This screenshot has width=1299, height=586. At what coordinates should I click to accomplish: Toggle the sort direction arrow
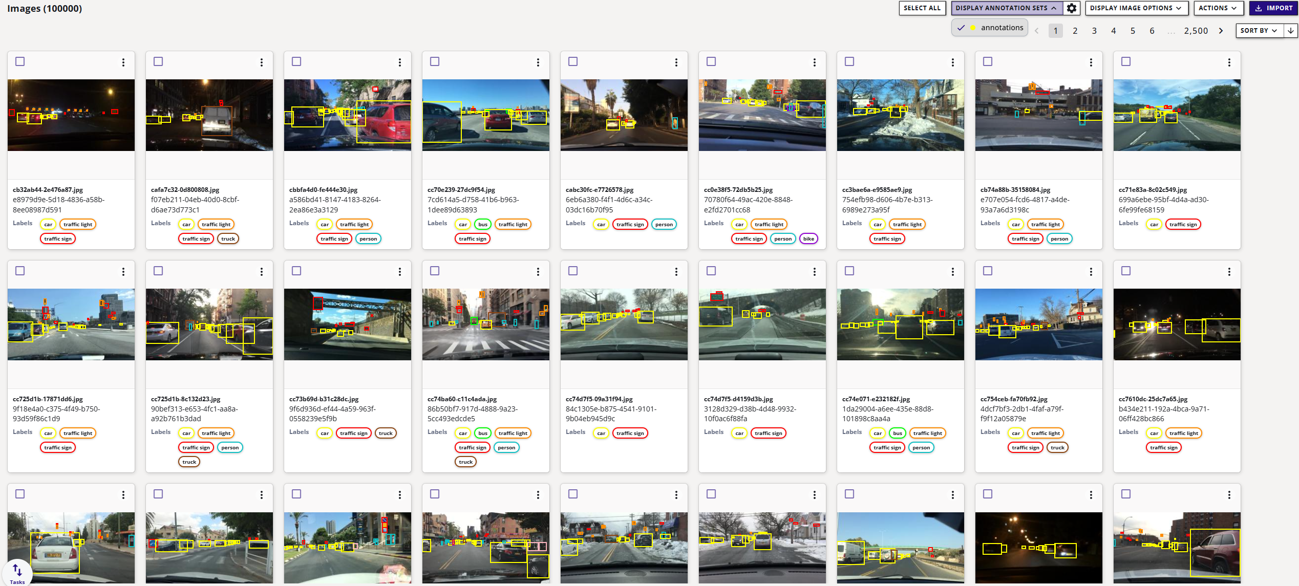(x=1290, y=30)
